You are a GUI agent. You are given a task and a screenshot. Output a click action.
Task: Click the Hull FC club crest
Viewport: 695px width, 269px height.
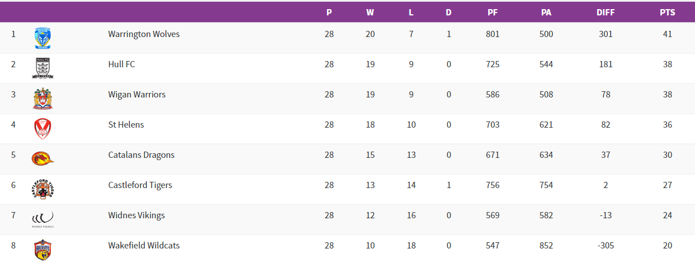click(x=43, y=68)
